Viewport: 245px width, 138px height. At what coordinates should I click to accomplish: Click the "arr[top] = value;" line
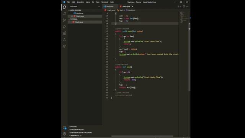pyautogui.click(x=128, y=49)
